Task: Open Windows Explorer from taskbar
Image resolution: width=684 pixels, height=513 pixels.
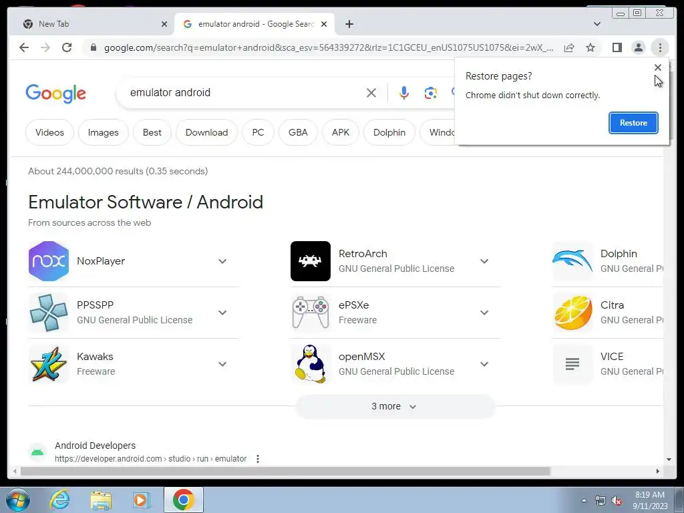Action: tap(101, 500)
